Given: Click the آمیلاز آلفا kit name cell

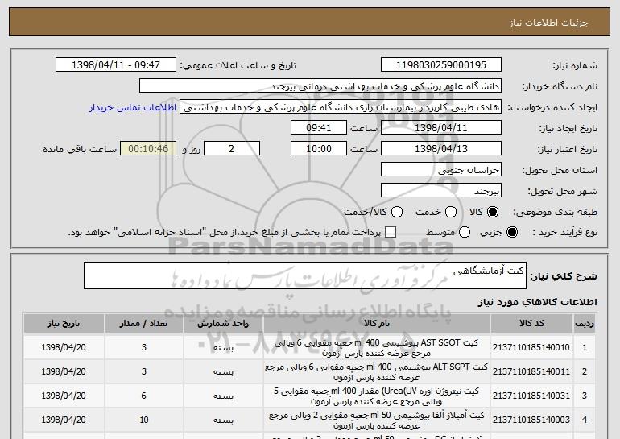Looking at the screenshot, I should click(377, 420).
